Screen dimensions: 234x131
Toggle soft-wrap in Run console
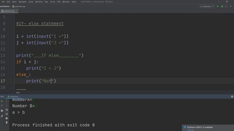tap(7, 110)
